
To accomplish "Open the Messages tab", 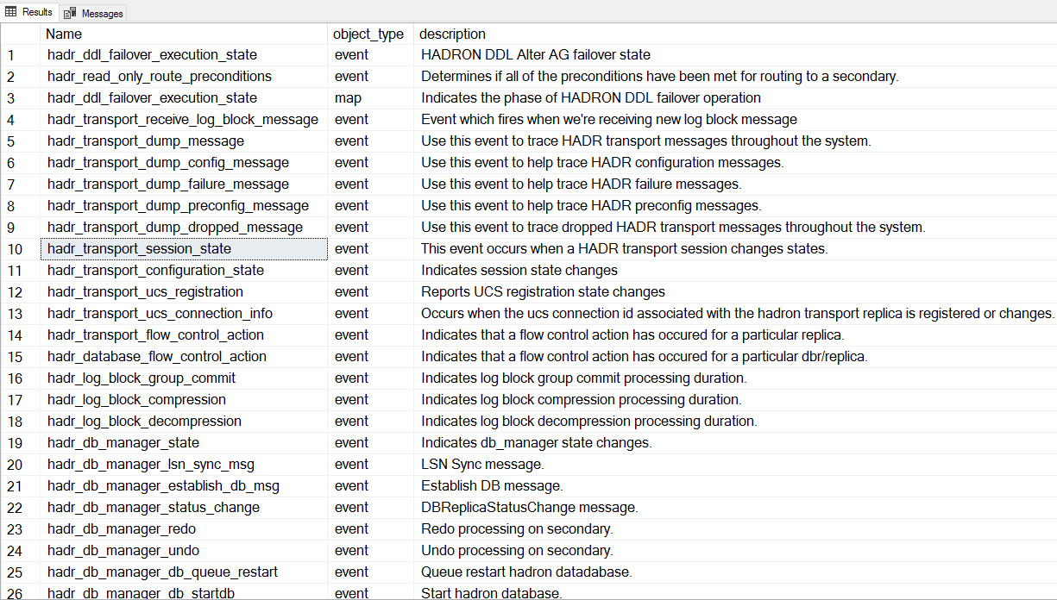I will pyautogui.click(x=94, y=13).
